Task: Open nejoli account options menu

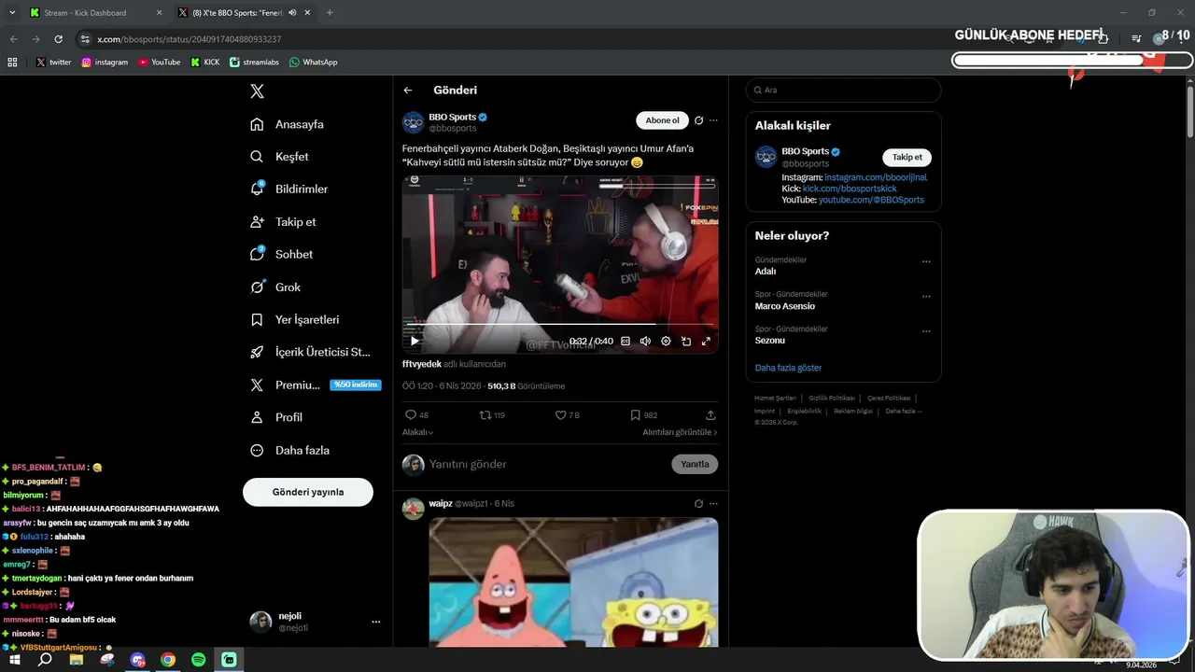Action: click(x=376, y=622)
